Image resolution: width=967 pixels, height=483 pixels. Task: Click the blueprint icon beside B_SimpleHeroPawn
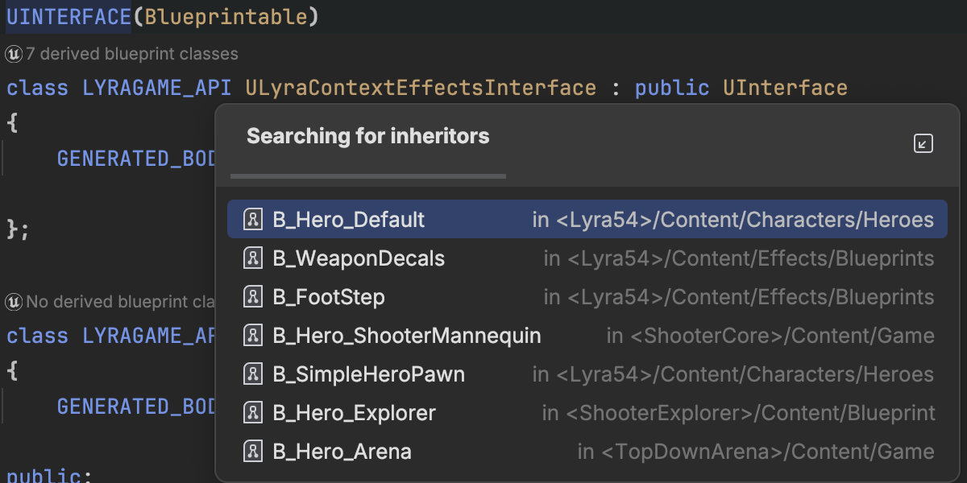click(x=252, y=374)
